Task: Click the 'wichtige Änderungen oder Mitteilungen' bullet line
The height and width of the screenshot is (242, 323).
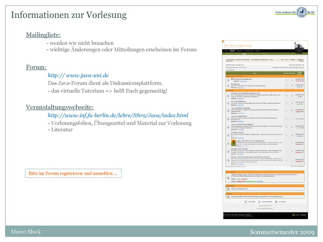Action: pos(121,49)
